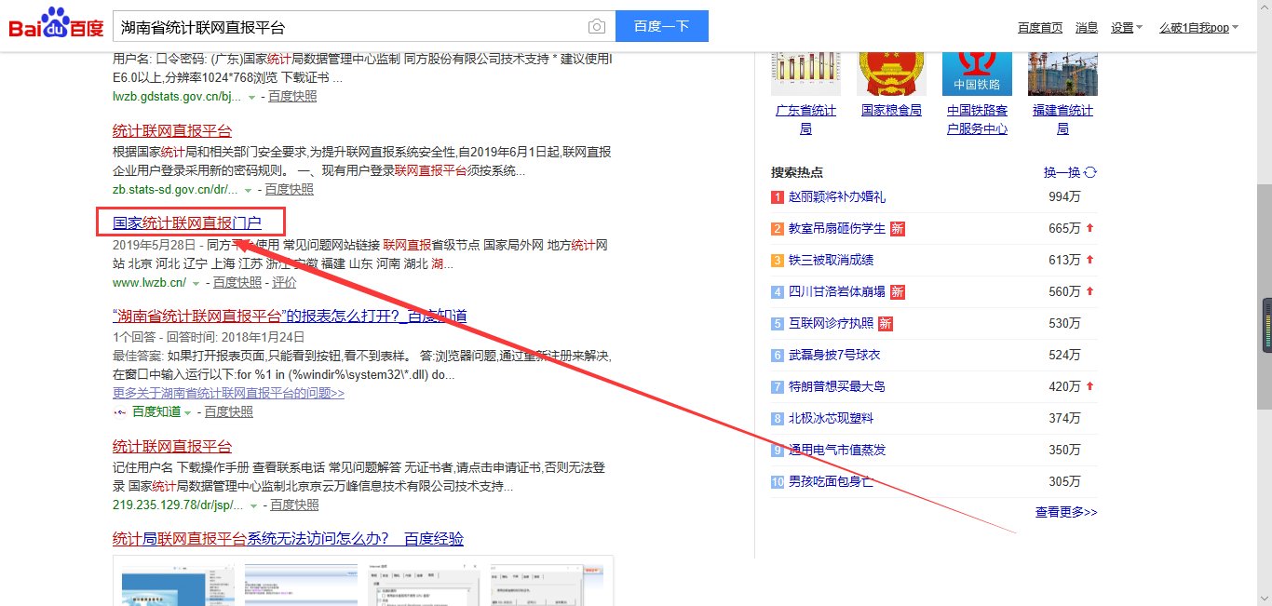Click the camera icon inside the search box
Image resolution: width=1272 pixels, height=606 pixels.
(599, 26)
